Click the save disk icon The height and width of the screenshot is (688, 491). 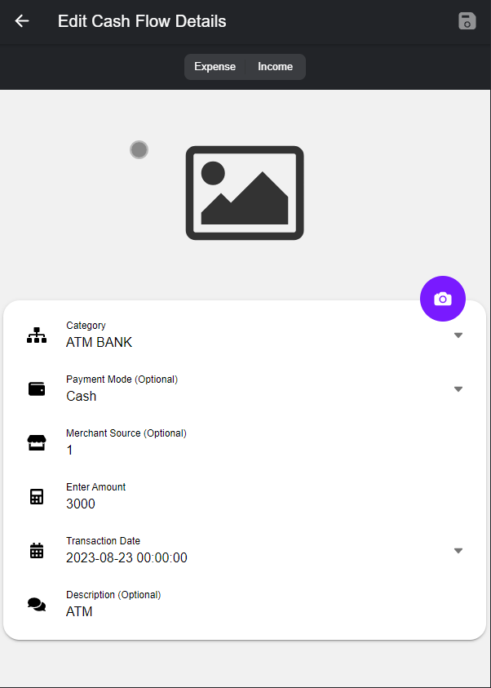pyautogui.click(x=467, y=21)
